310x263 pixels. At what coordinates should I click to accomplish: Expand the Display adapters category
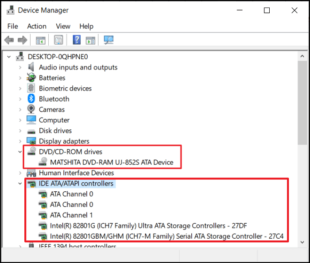(x=20, y=141)
